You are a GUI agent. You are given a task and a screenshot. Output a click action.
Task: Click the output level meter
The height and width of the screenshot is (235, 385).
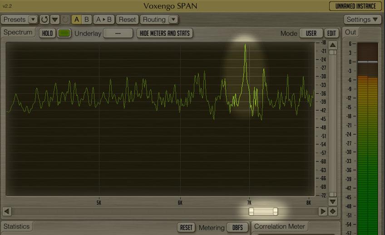click(x=368, y=139)
